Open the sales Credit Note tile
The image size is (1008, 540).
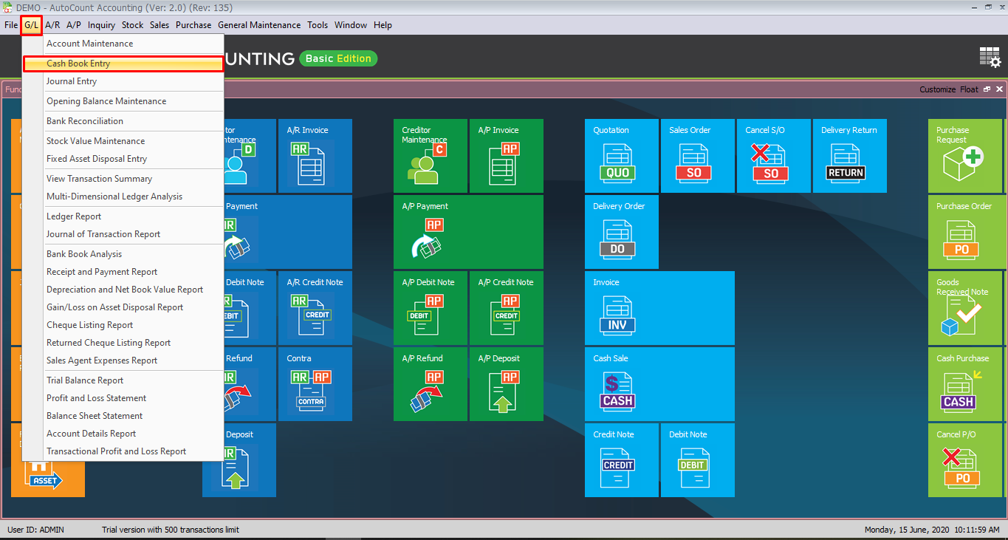(x=622, y=460)
